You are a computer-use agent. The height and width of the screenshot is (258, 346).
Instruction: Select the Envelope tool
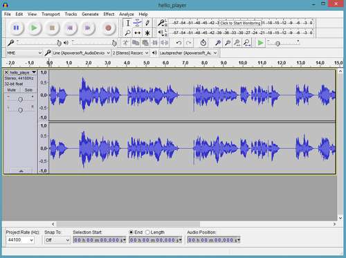click(138, 23)
